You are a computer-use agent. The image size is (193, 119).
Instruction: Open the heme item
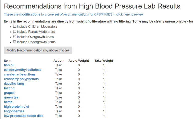pos(8,102)
